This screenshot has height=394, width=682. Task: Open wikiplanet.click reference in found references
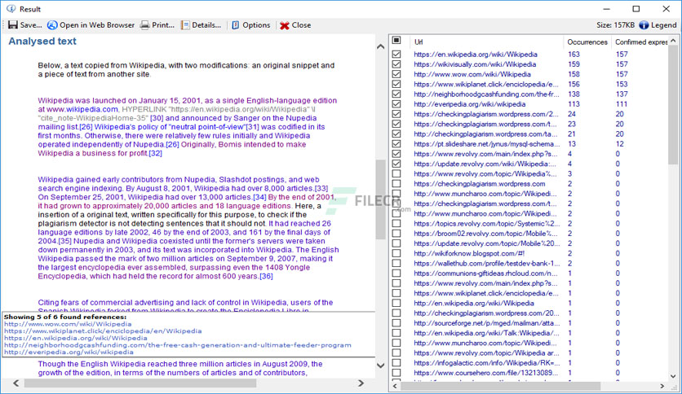pyautogui.click(x=103, y=331)
